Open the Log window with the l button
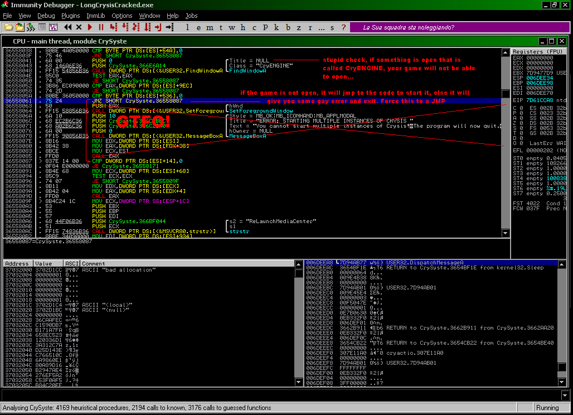 pos(187,27)
